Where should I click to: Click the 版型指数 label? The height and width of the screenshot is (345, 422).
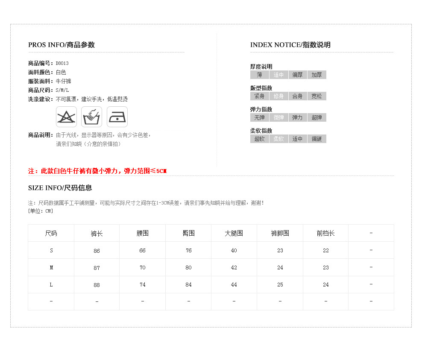[x=261, y=88]
